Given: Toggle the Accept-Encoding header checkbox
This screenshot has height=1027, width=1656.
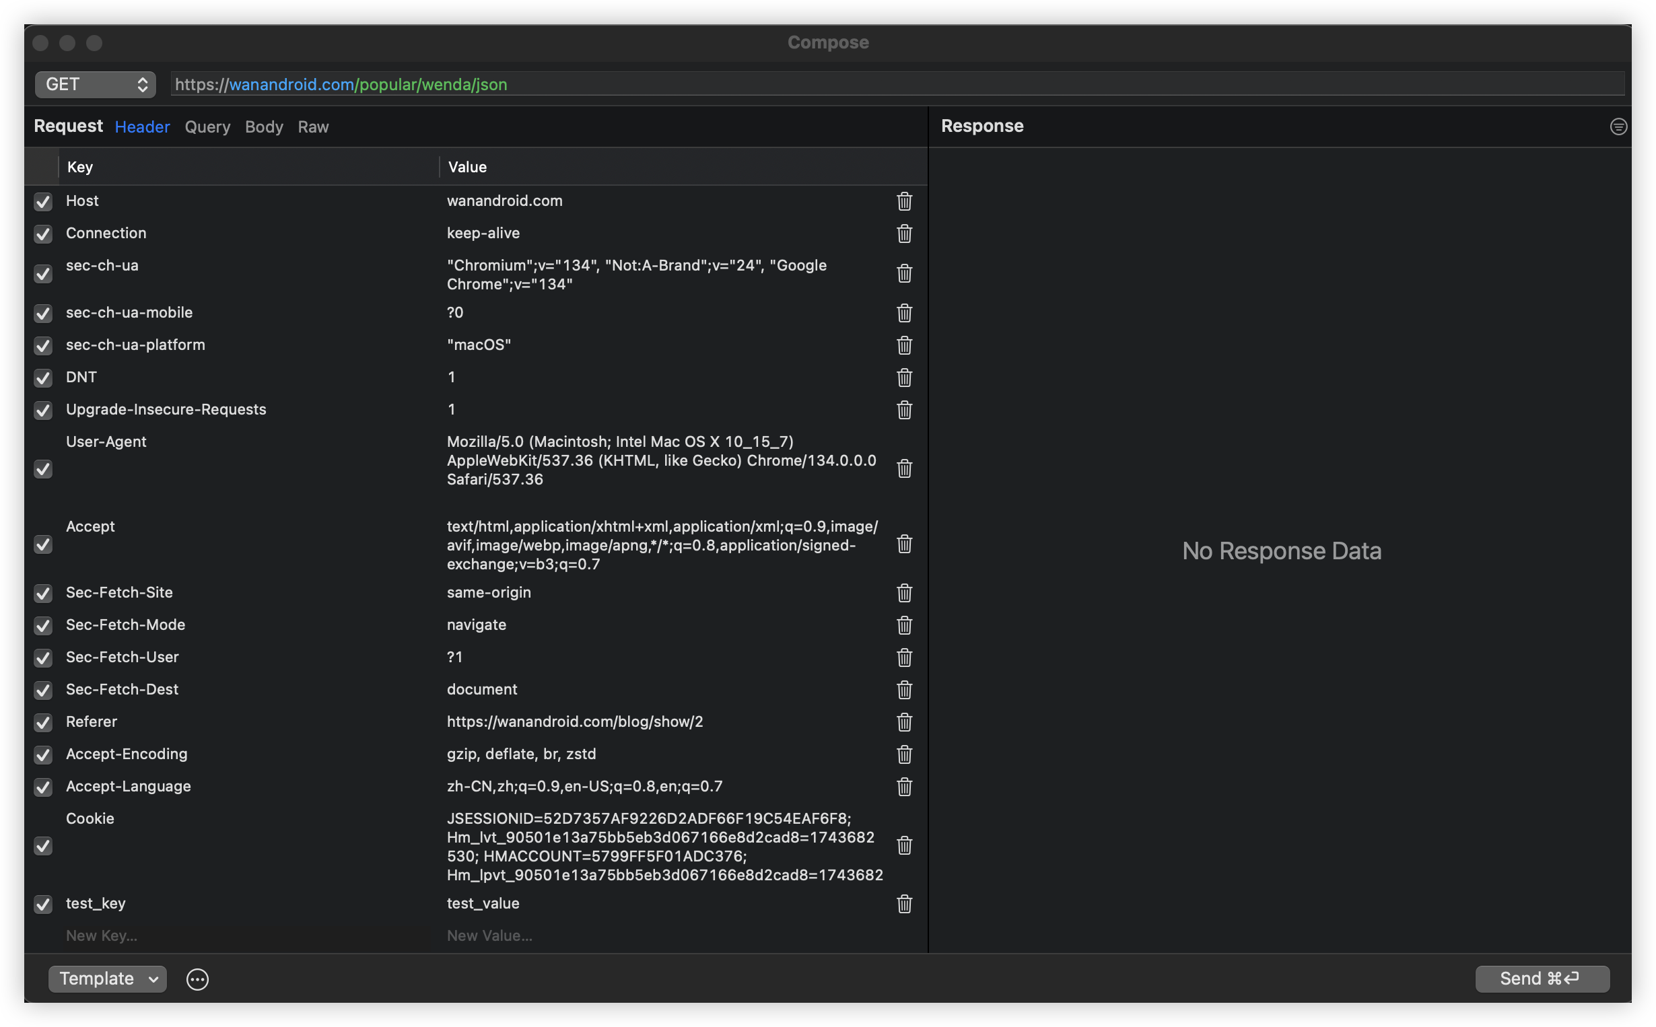Looking at the screenshot, I should coord(44,754).
